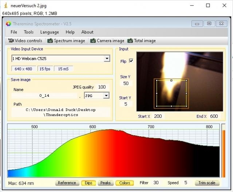This screenshot has height=192, width=233.
Task: Open the Video controls panel
Action: 25,41
